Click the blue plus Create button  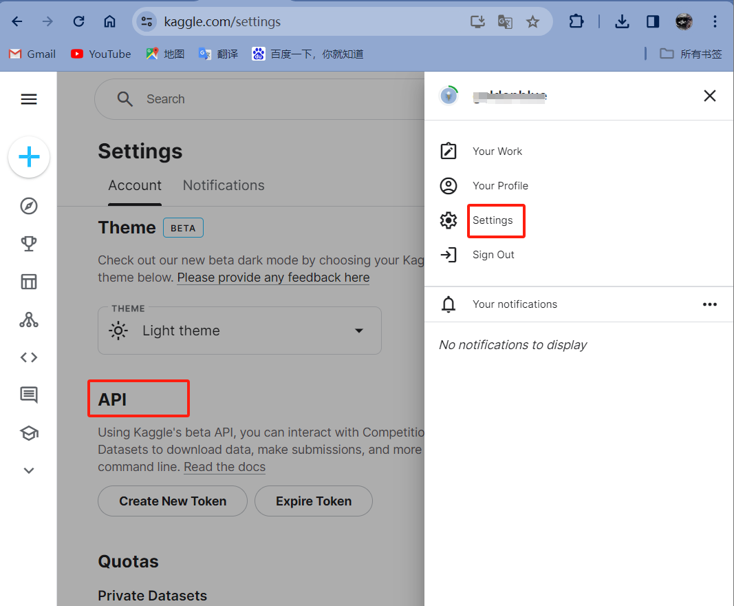pyautogui.click(x=29, y=157)
